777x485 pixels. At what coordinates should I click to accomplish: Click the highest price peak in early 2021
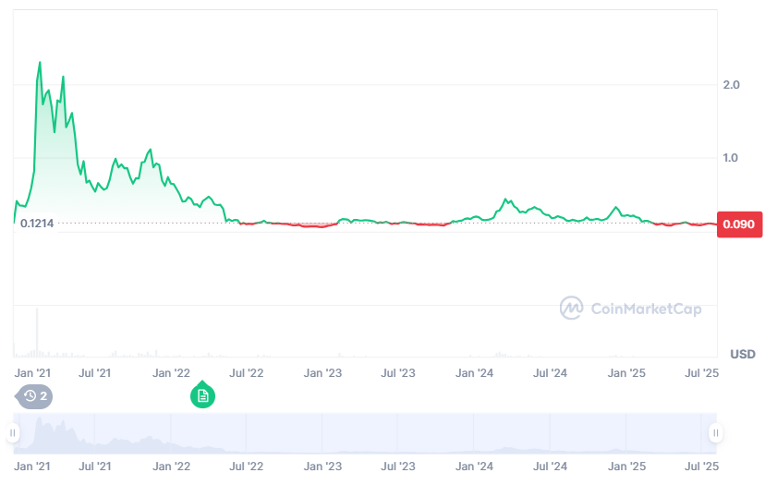40,63
